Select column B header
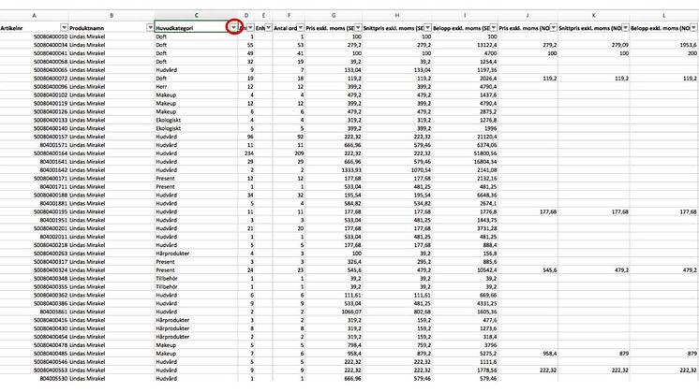The width and height of the screenshot is (699, 392). 112,16
